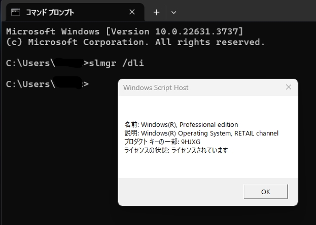Click the ライセンスの状態 license status line

click(x=176, y=150)
